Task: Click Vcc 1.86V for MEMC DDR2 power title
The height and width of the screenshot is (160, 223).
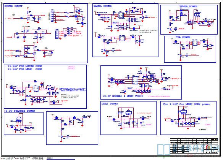Action: point(186,104)
